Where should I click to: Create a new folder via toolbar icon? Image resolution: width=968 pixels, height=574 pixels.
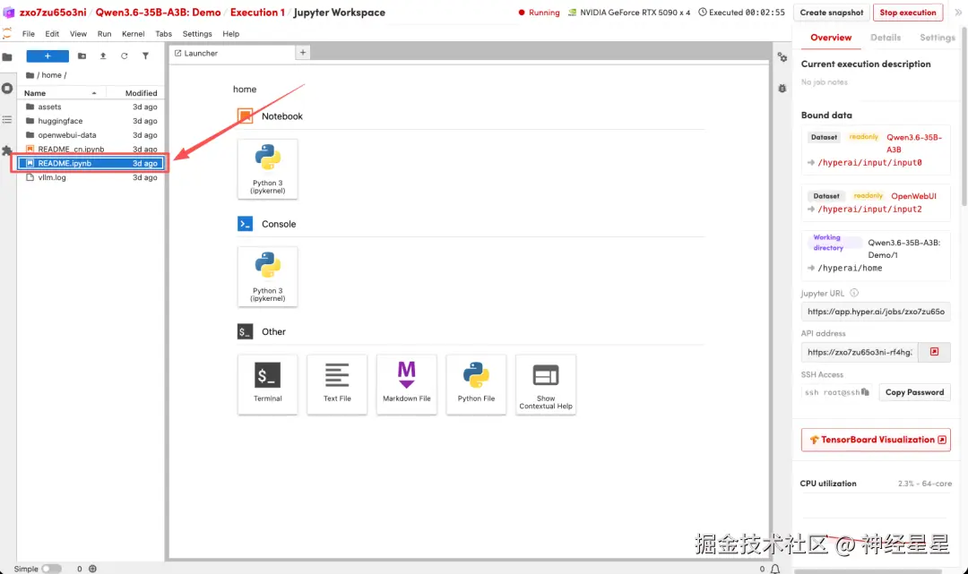point(82,56)
